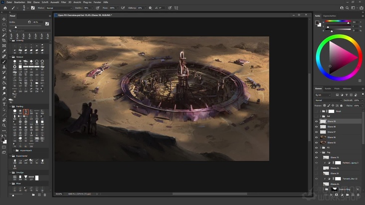This screenshot has width=365, height=205.
Task: Open the Modus blend mode dropdown
Action: tap(59, 8)
